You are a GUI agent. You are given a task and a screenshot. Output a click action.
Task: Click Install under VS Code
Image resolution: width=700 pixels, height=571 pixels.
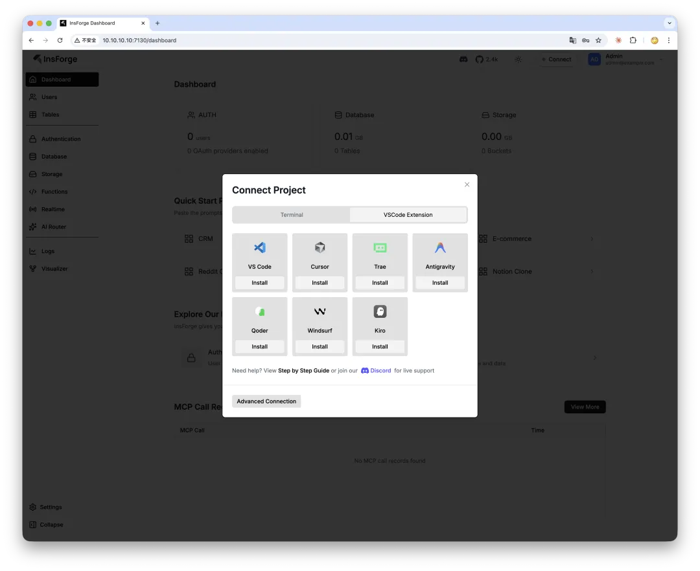(x=259, y=282)
